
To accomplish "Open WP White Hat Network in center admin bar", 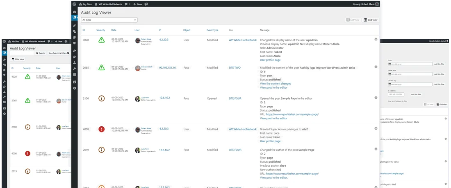I will coord(109,4).
